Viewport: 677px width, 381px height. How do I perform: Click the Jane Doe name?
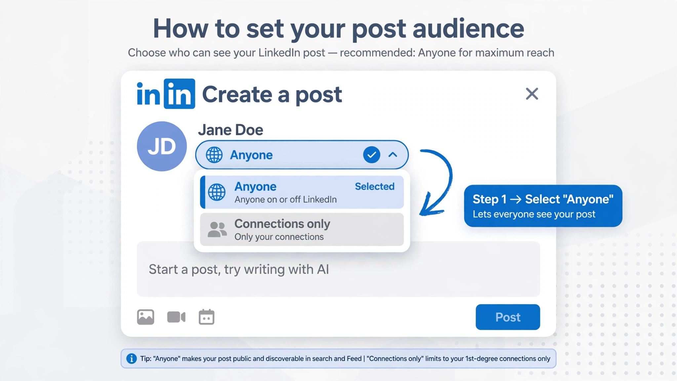point(231,130)
